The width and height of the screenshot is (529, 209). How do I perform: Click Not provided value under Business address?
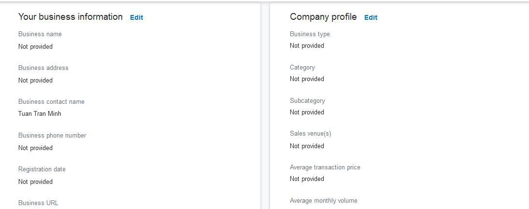[35, 81]
